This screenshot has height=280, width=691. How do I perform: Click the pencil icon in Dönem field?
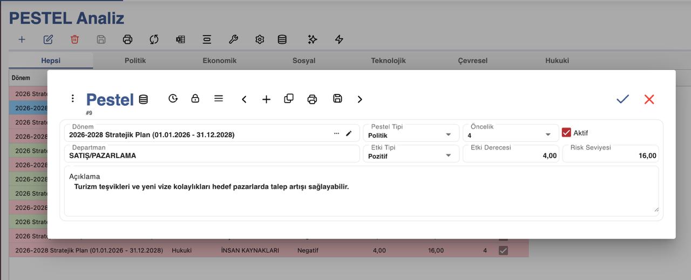(349, 133)
